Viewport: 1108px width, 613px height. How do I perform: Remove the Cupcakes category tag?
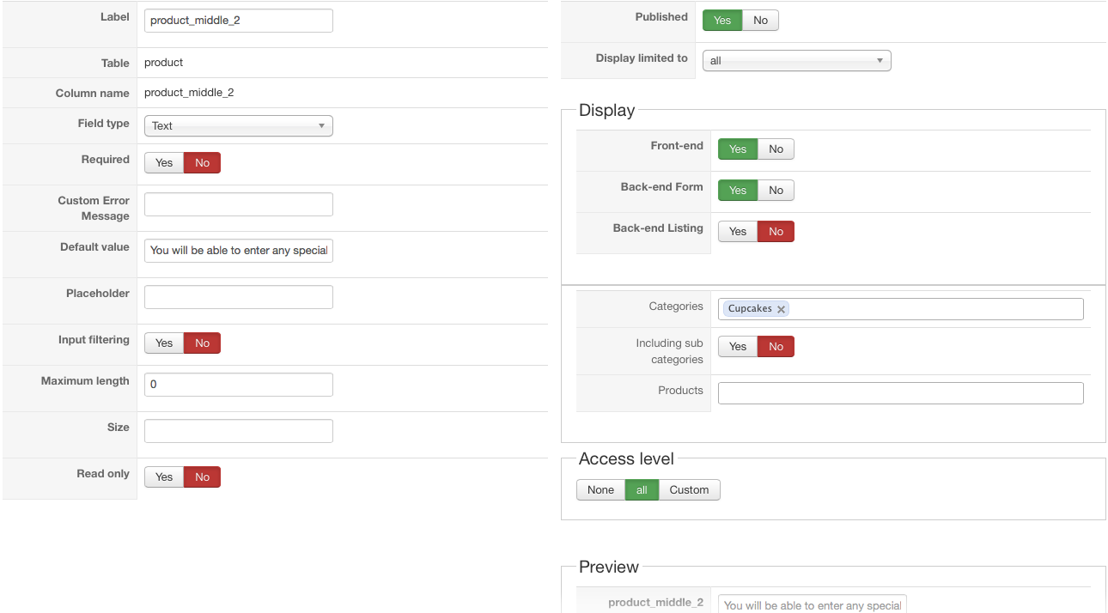tap(781, 309)
